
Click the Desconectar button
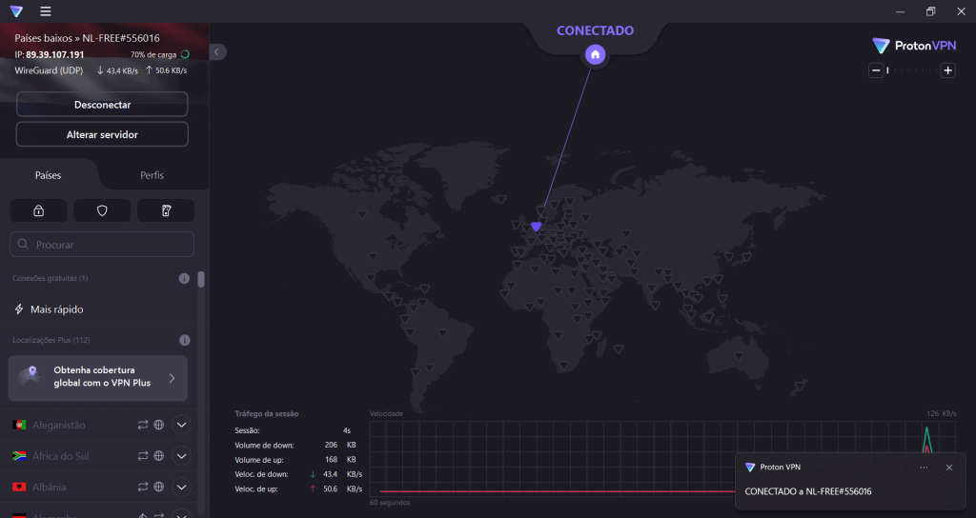point(102,105)
